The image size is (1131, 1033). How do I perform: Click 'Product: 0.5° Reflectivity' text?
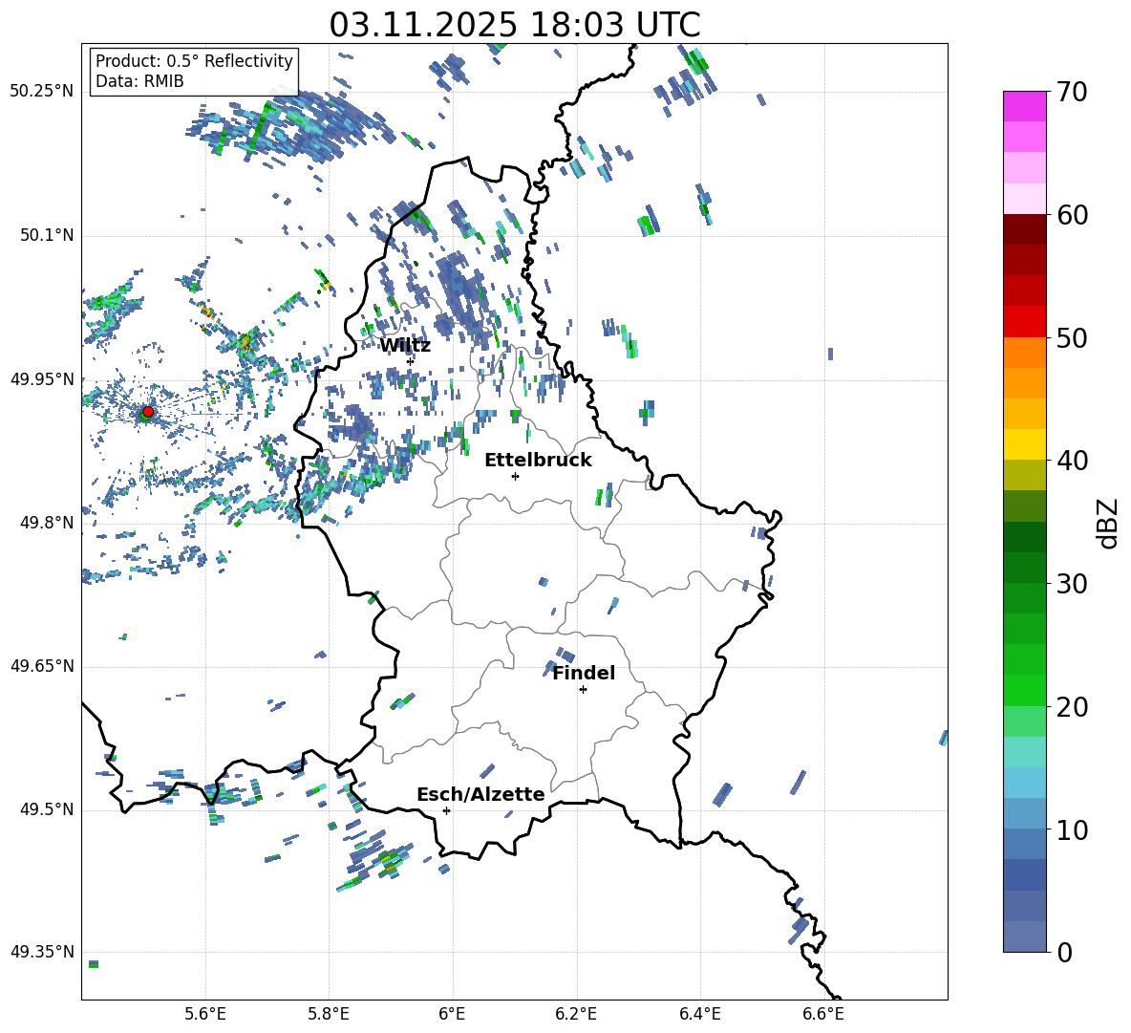tap(194, 61)
